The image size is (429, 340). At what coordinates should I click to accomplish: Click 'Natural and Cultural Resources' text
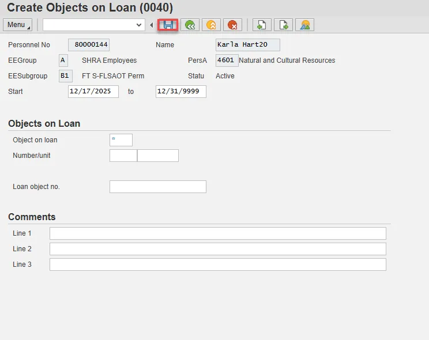(287, 61)
